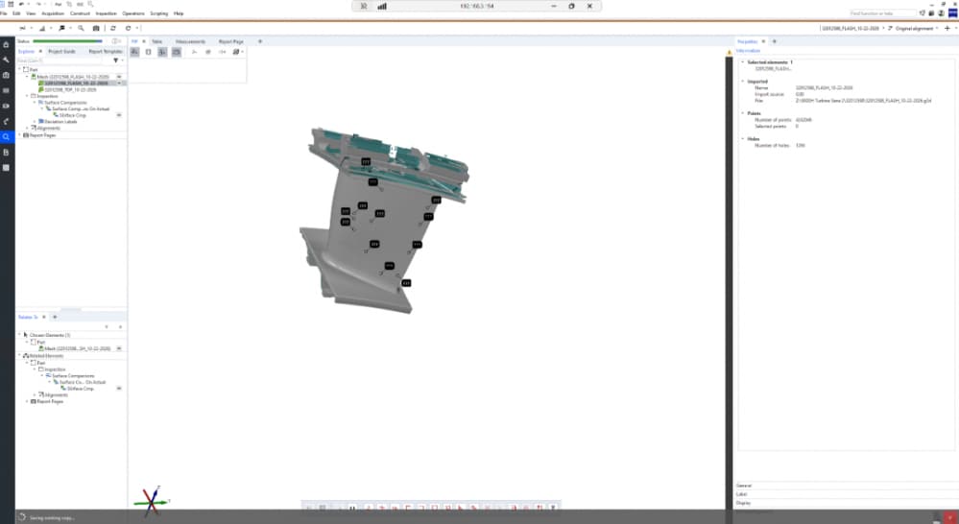This screenshot has height=524, width=959.
Task: Switch to the Measurements tab
Action: coord(190,41)
